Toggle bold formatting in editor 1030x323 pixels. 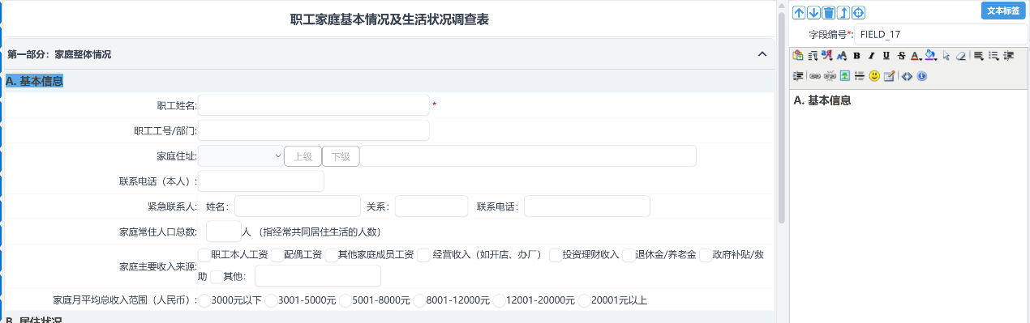(856, 56)
